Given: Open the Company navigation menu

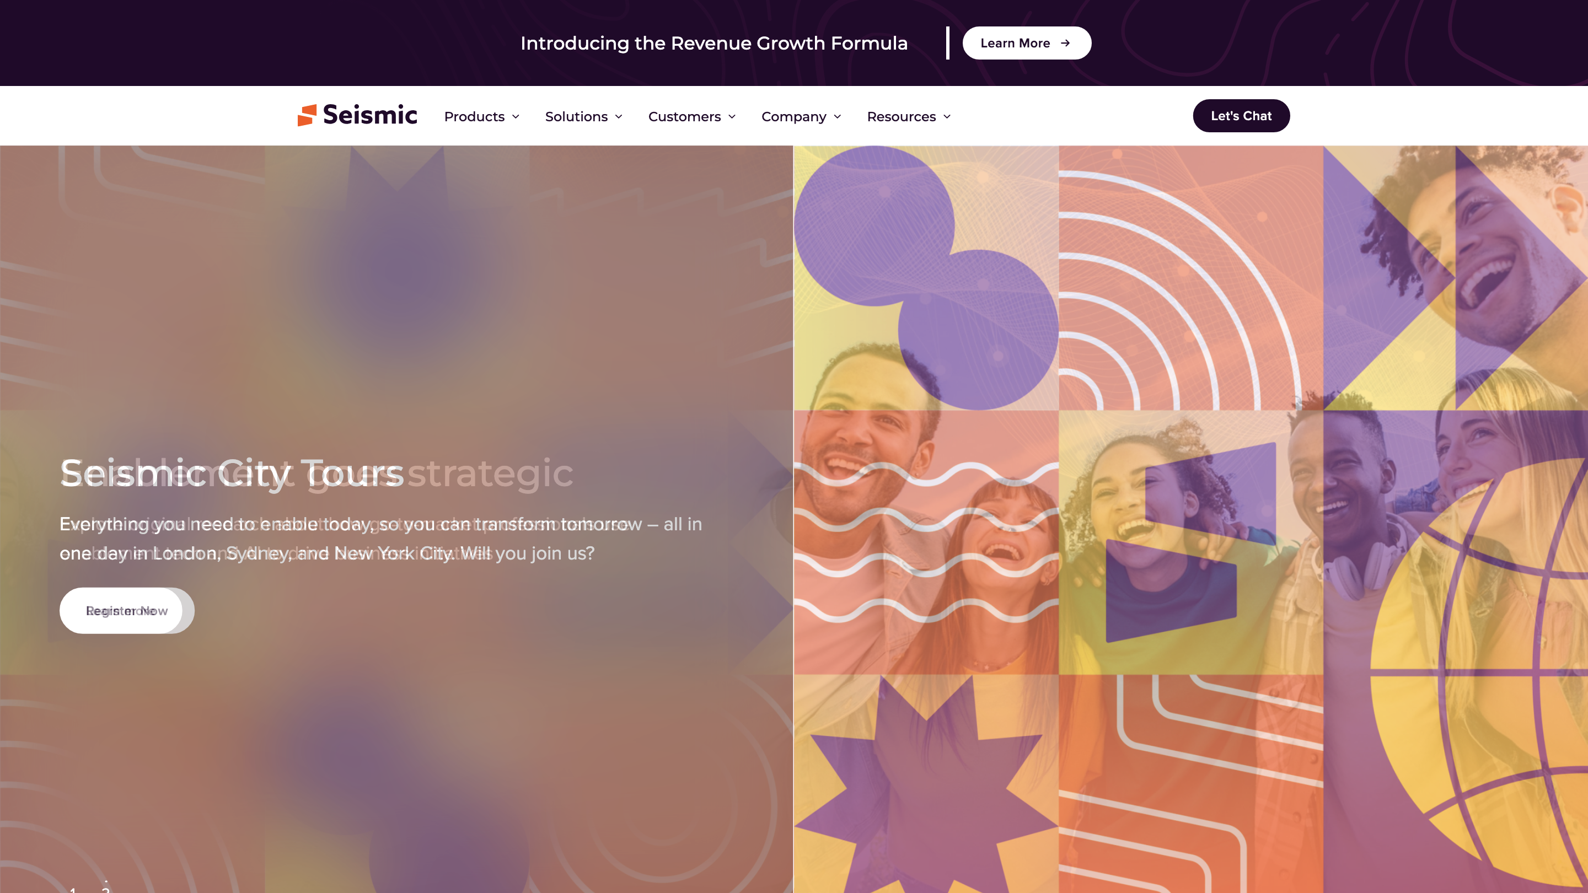Looking at the screenshot, I should (801, 116).
